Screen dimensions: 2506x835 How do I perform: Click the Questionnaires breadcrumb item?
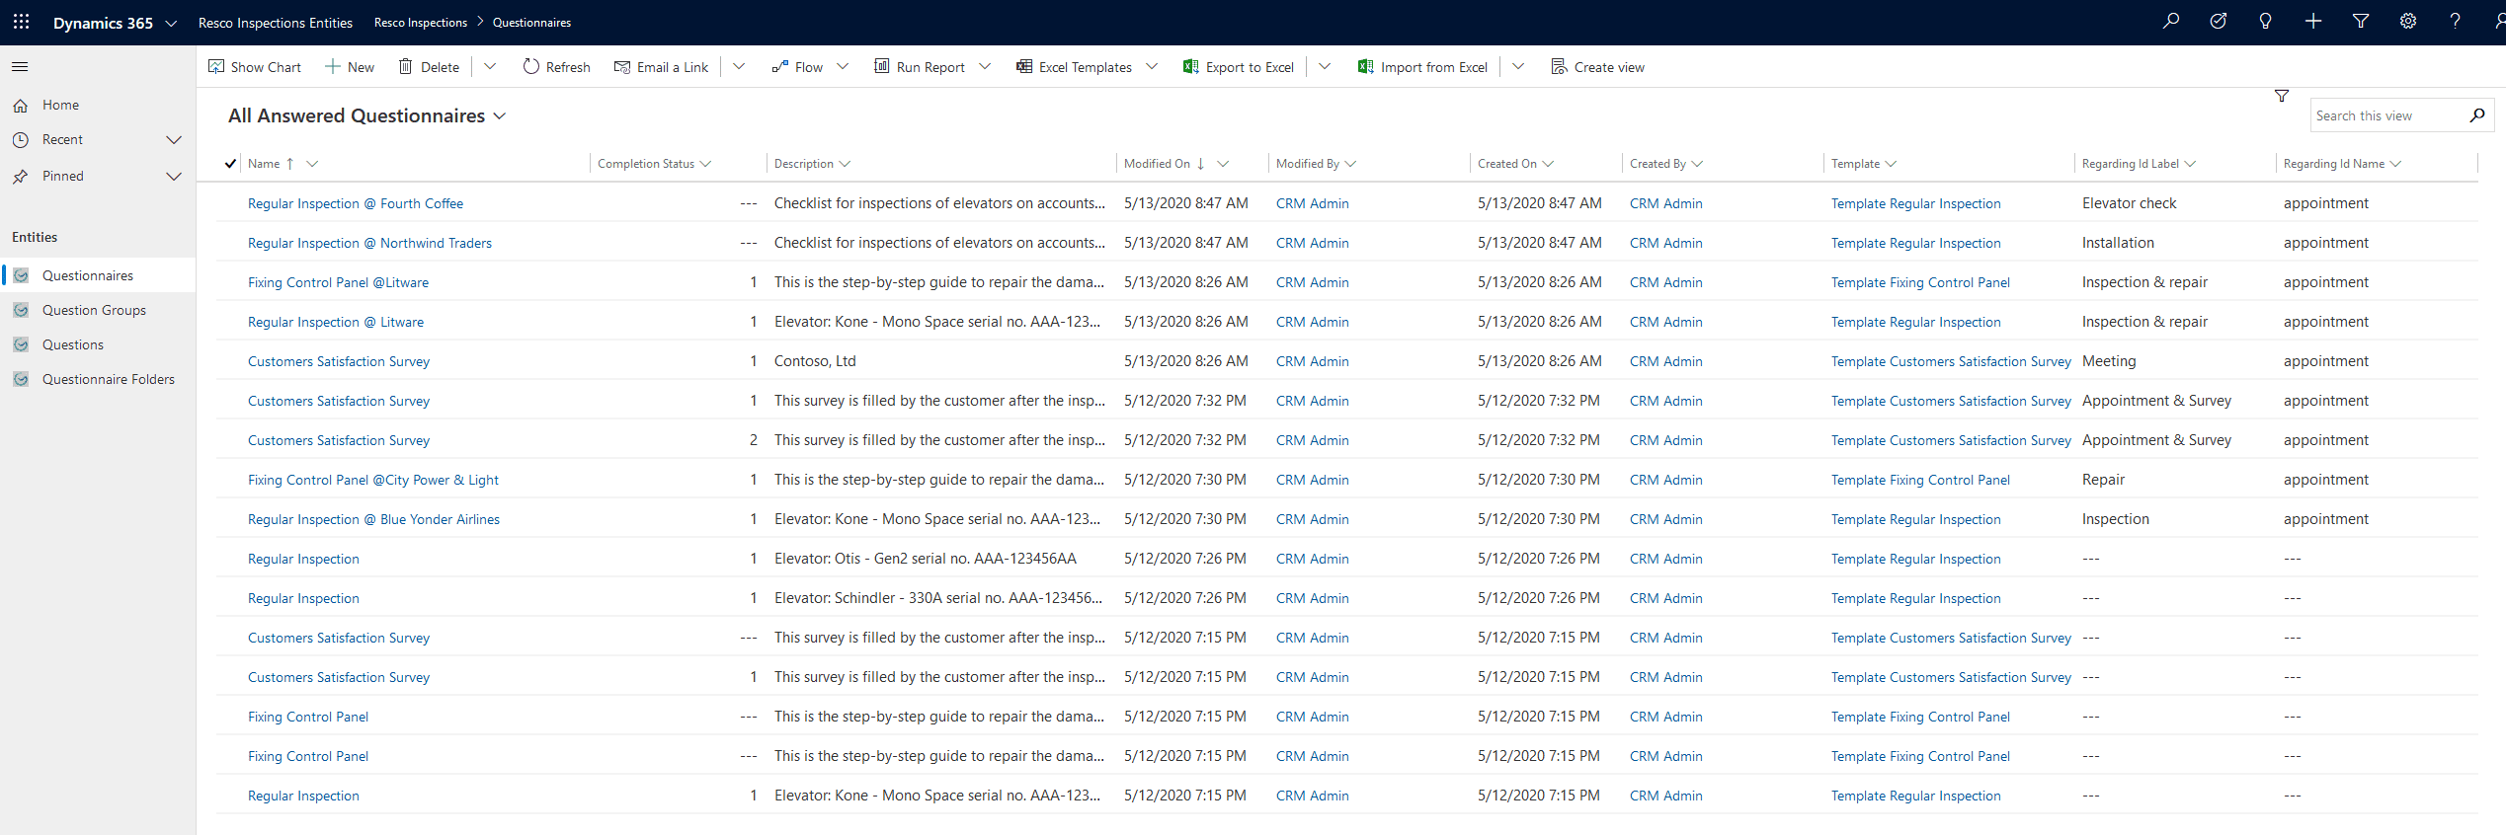click(x=531, y=23)
